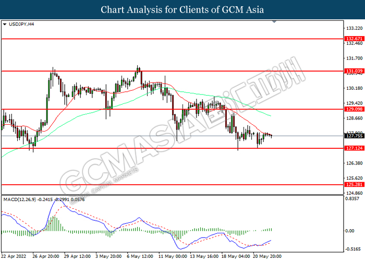This screenshot has height=261, width=365.
Task: Click the 6 May 12:00 time label
Action: pos(140,256)
